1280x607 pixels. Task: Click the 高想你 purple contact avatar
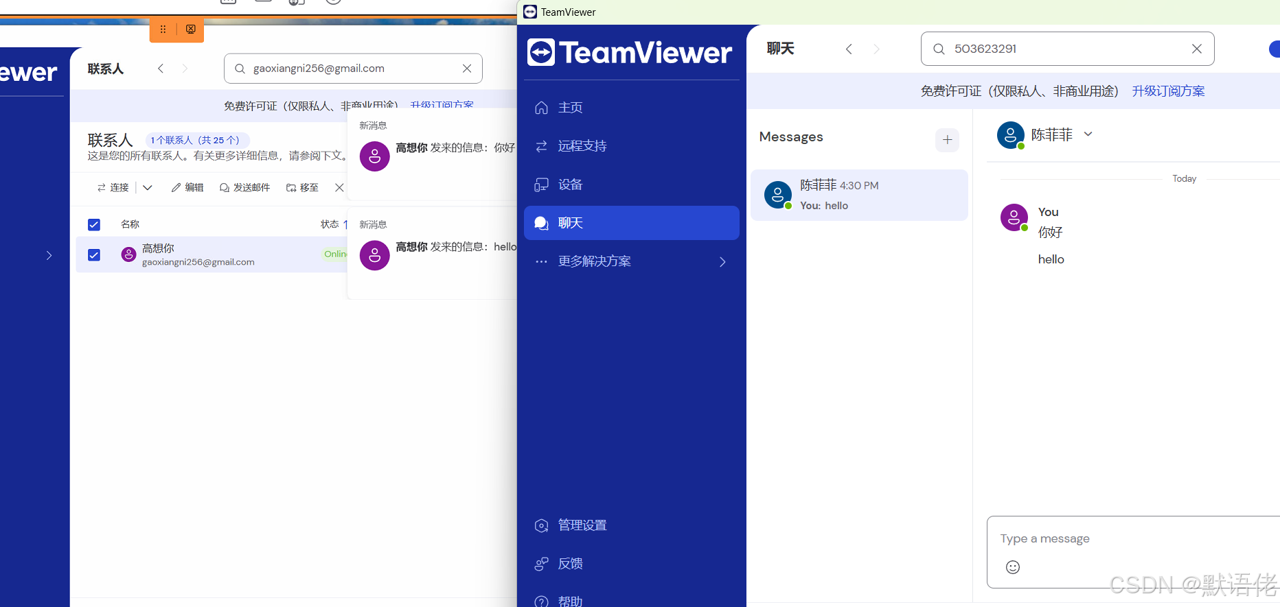(128, 254)
